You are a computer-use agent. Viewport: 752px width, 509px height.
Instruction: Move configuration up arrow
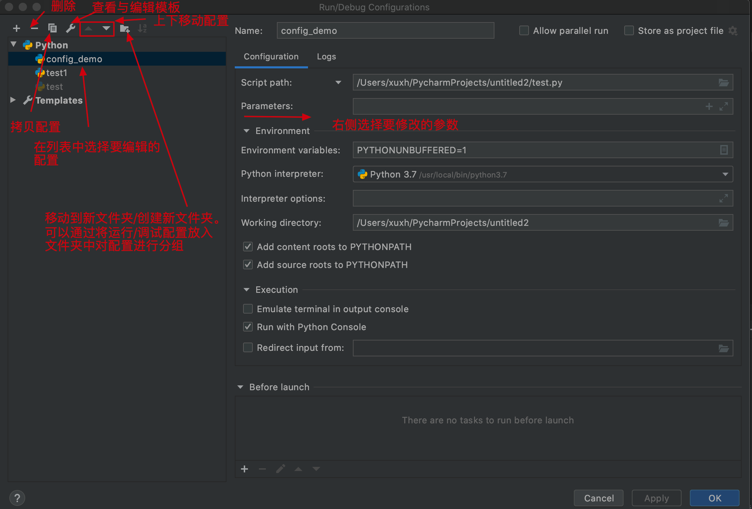coord(88,28)
